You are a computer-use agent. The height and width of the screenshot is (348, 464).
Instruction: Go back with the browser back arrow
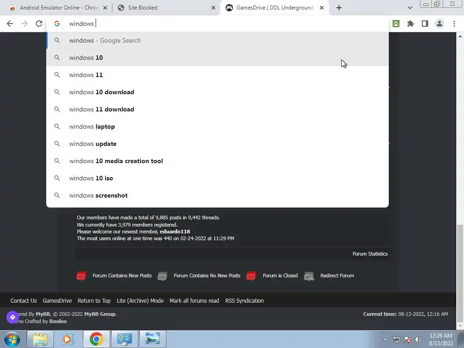coord(10,24)
